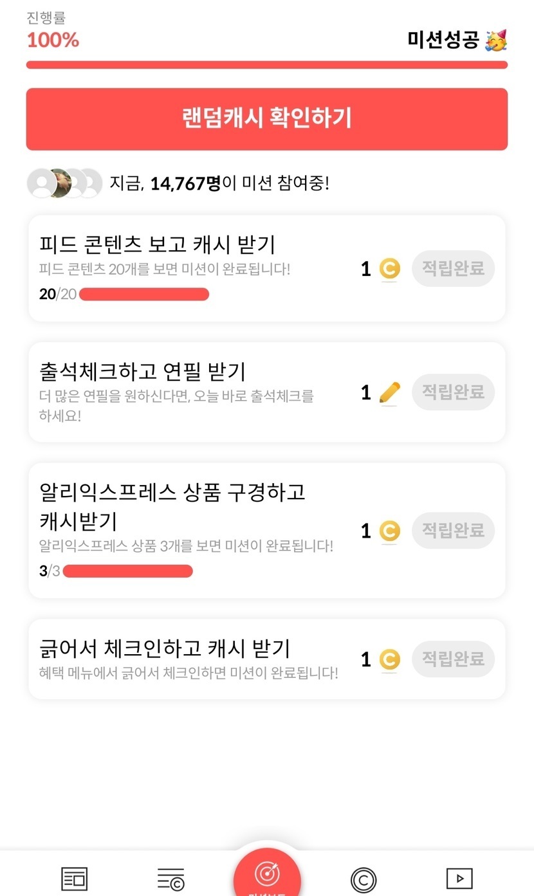Viewport: 534px width, 896px height.
Task: Click the pencil reward icon on attendance mission
Action: 389,392
